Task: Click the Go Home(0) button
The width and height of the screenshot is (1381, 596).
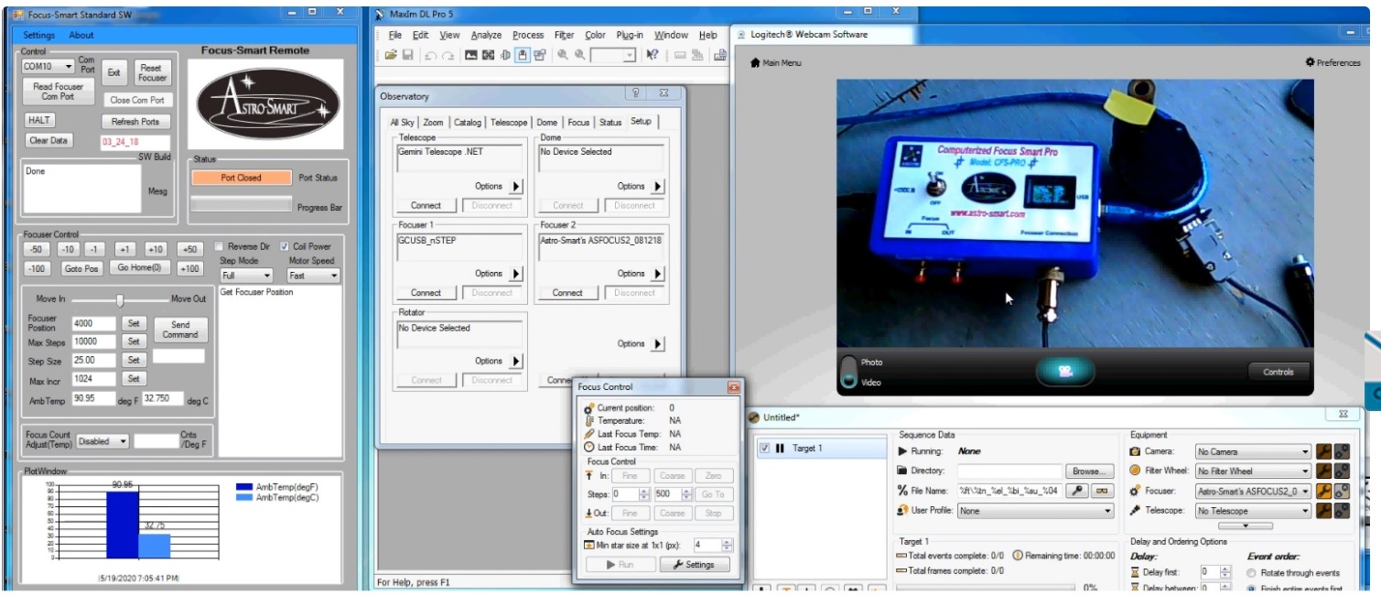Action: point(140,268)
